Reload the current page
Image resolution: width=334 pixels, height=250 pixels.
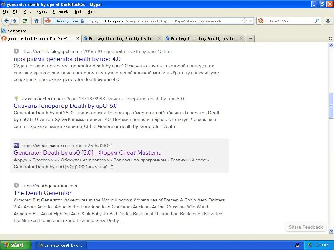click(x=24, y=21)
